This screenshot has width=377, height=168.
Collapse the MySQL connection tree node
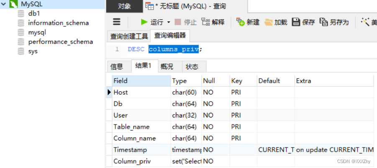[x=4, y=4]
